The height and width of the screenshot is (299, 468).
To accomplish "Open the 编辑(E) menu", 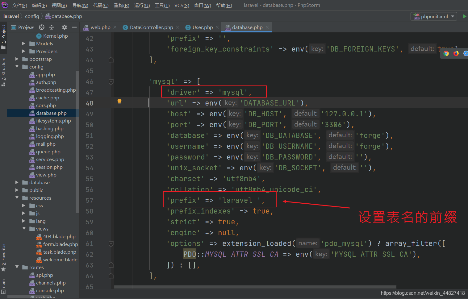I will (39, 5).
